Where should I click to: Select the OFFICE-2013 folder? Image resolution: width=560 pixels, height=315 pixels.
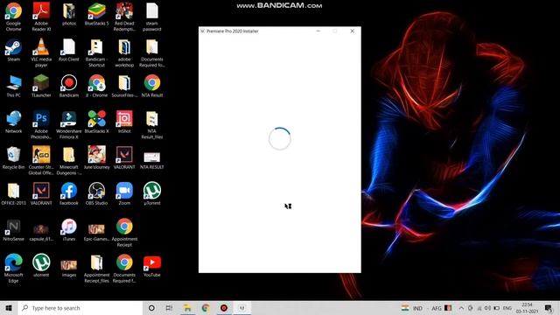(14, 193)
